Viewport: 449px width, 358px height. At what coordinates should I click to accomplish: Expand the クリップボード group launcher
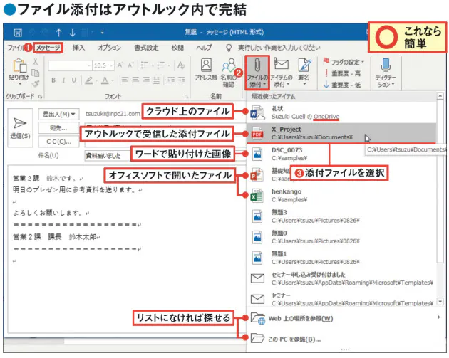[x=41, y=97]
